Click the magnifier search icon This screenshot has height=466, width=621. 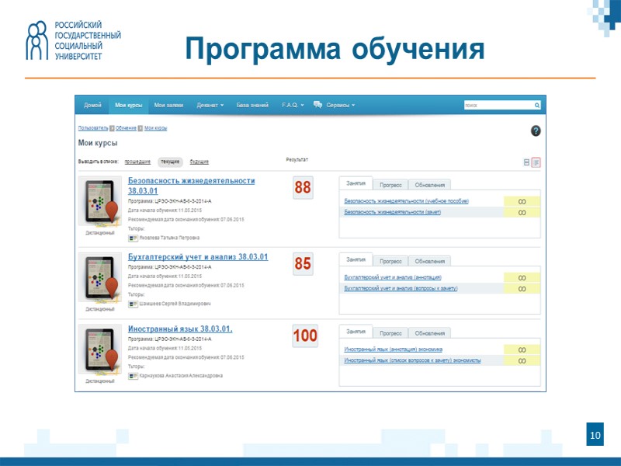[537, 105]
